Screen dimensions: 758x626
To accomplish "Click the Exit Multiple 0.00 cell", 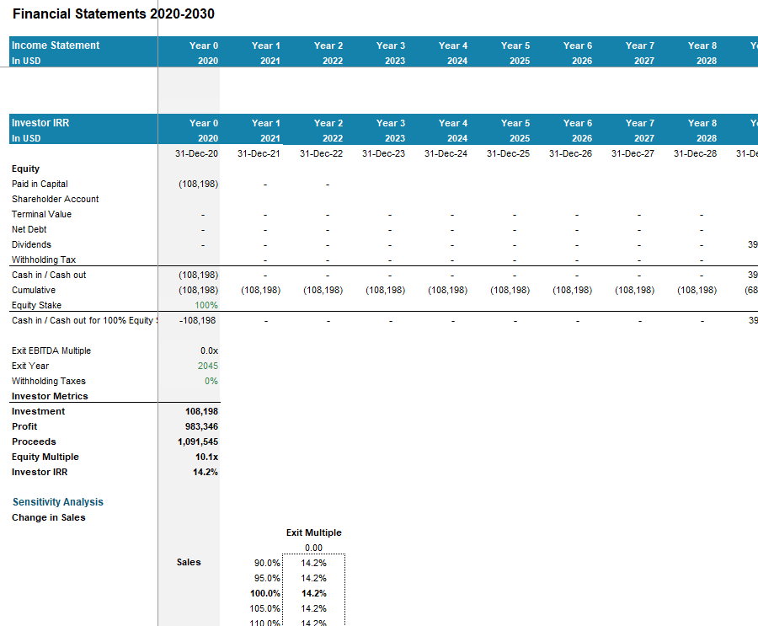I will 313,548.
